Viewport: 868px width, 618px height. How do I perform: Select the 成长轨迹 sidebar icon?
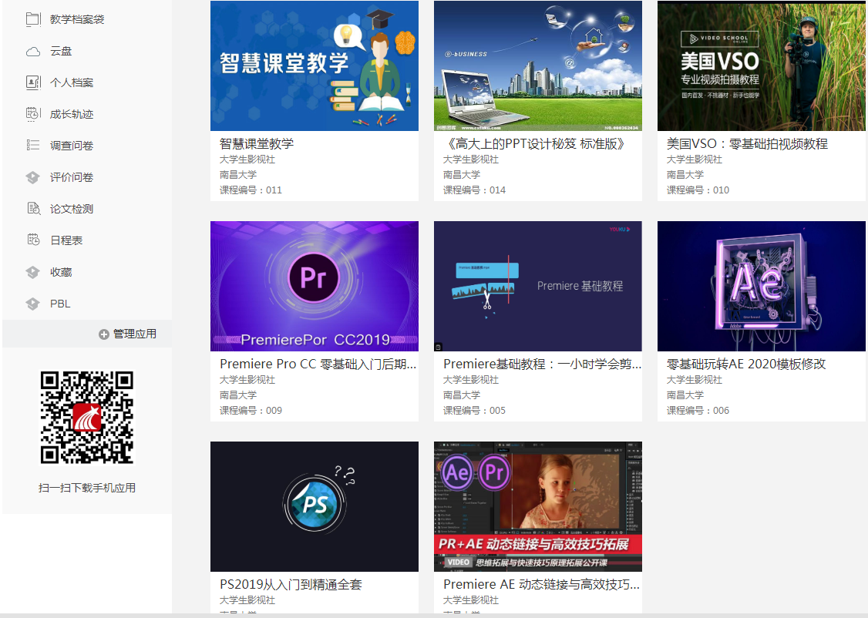(33, 114)
